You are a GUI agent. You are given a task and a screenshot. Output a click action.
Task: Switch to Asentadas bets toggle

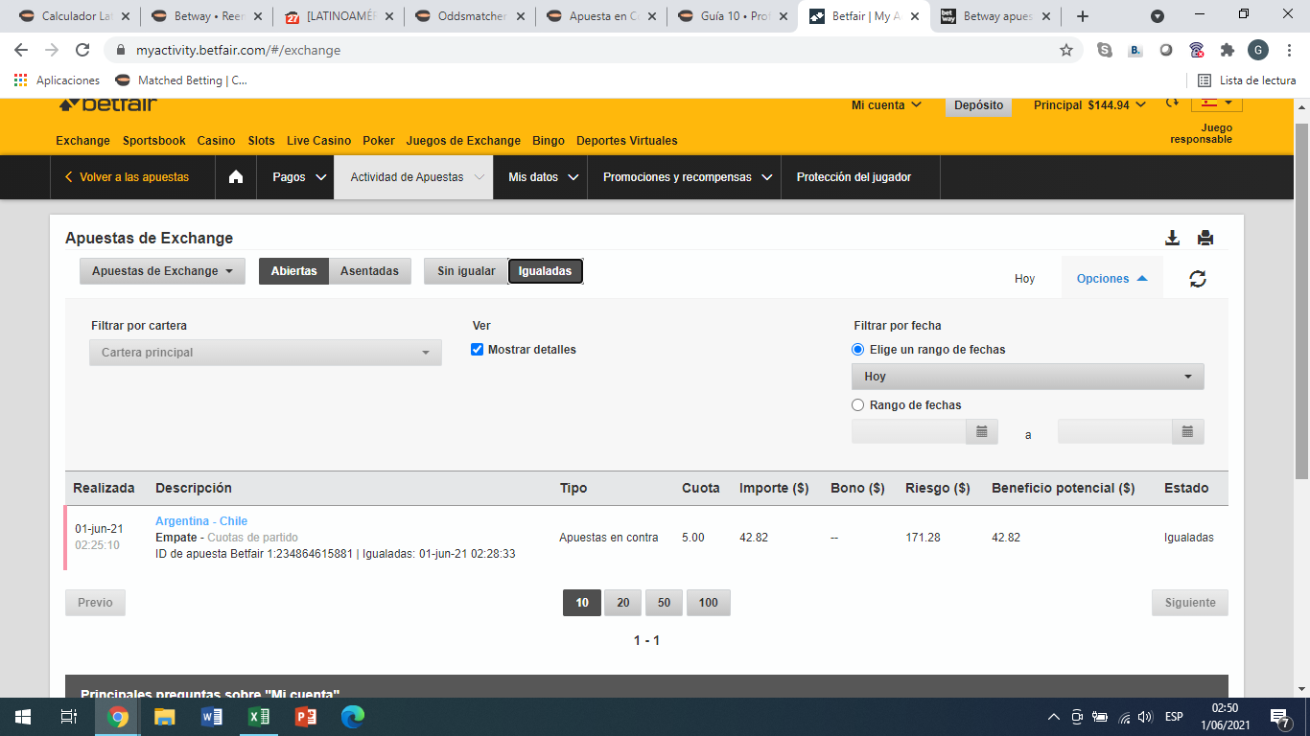tap(369, 271)
